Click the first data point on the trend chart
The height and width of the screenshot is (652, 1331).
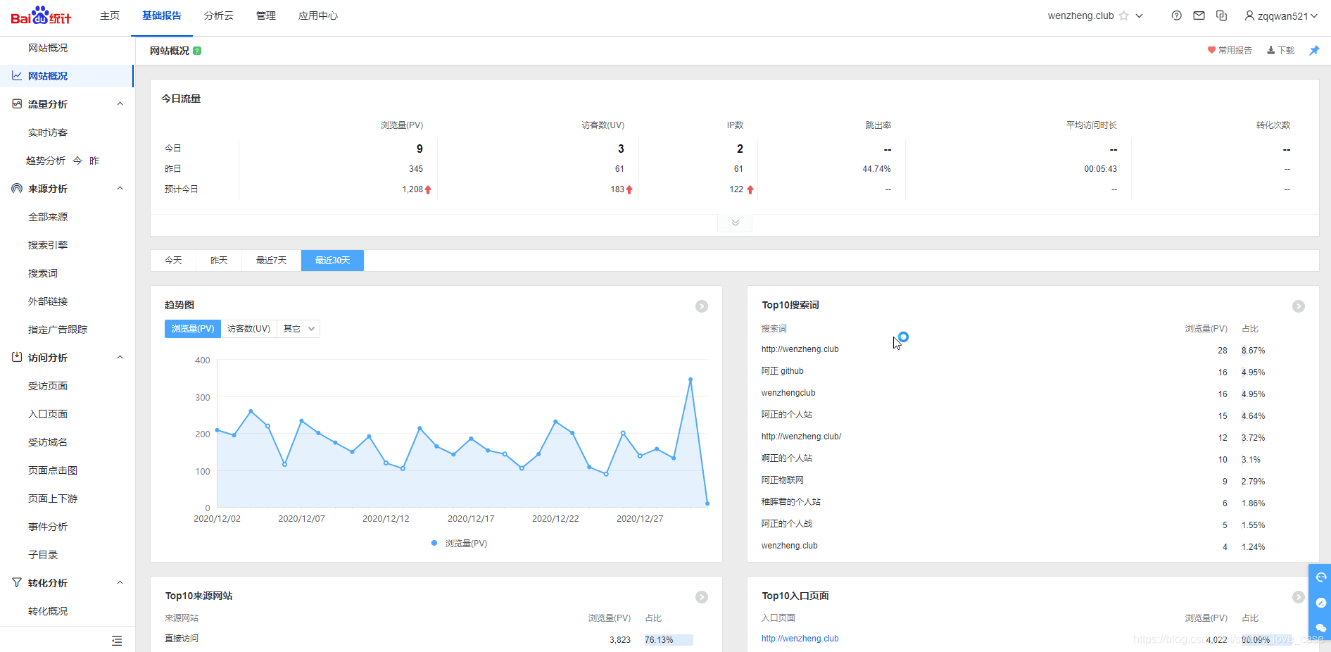tap(217, 430)
